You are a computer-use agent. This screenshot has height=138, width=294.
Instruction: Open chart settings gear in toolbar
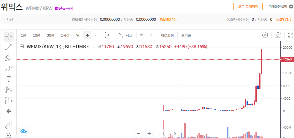point(265,35)
